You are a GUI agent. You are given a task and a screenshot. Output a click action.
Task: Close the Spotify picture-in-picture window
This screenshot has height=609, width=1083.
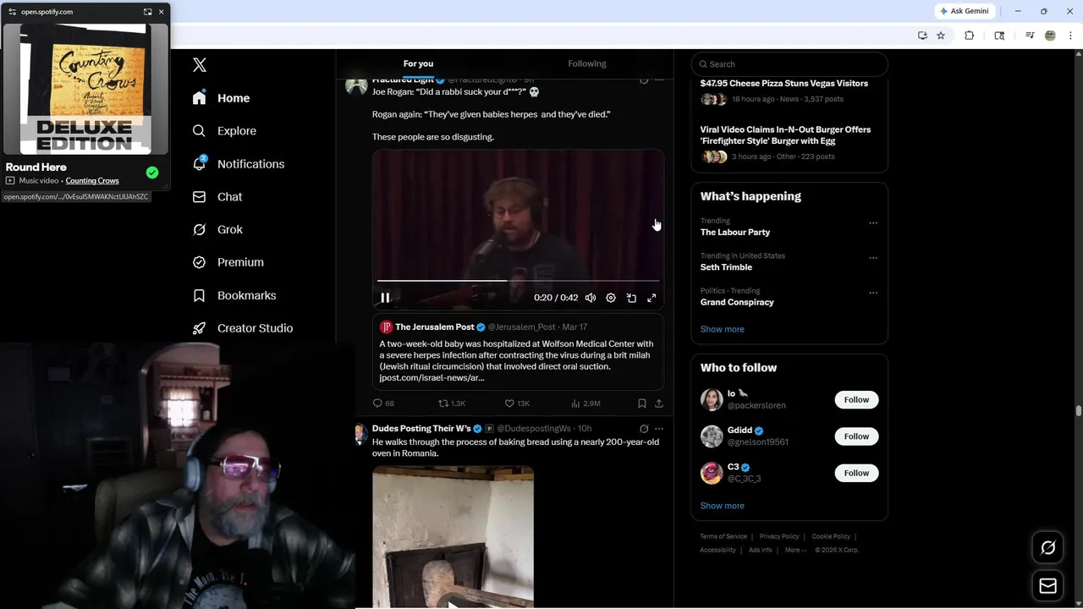(161, 12)
